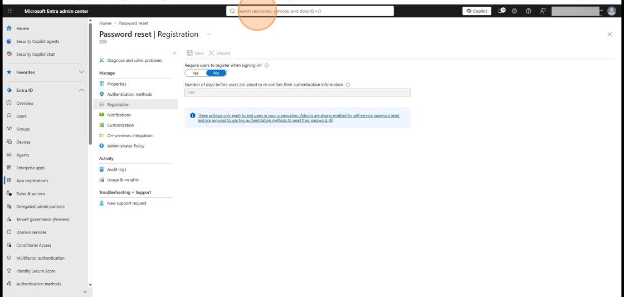Click the Tenant governance (Preview) icon
Viewport: 624px width, 297px height.
(x=9, y=220)
